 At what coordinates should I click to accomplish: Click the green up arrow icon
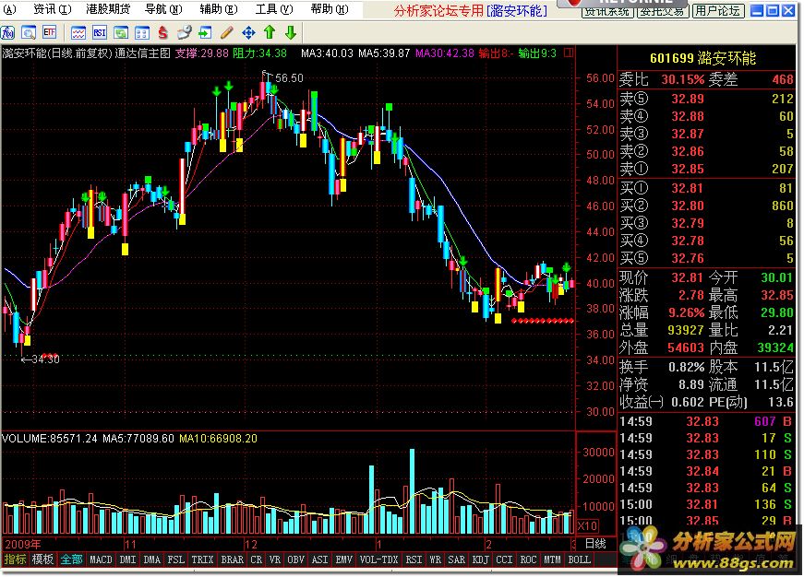point(270,33)
